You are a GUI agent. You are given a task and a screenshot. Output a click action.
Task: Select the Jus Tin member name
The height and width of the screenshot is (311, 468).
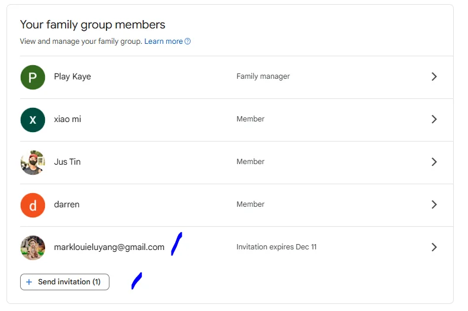tap(67, 162)
